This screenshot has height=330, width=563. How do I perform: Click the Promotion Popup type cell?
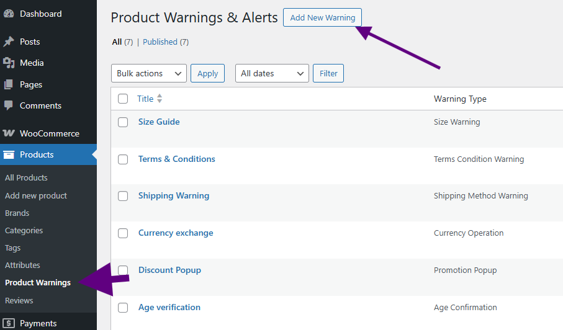tap(466, 270)
